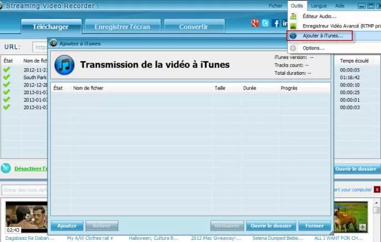The width and height of the screenshot is (381, 242).
Task: Click the Ajouter button in the dialog
Action: pyautogui.click(x=67, y=226)
